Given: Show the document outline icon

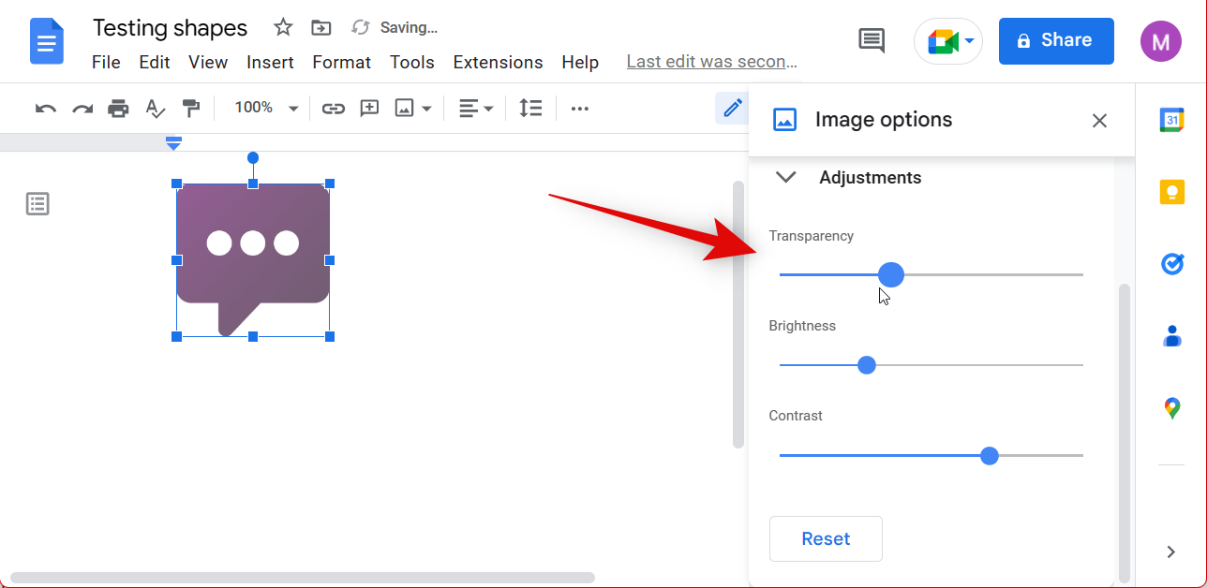Looking at the screenshot, I should tap(37, 204).
